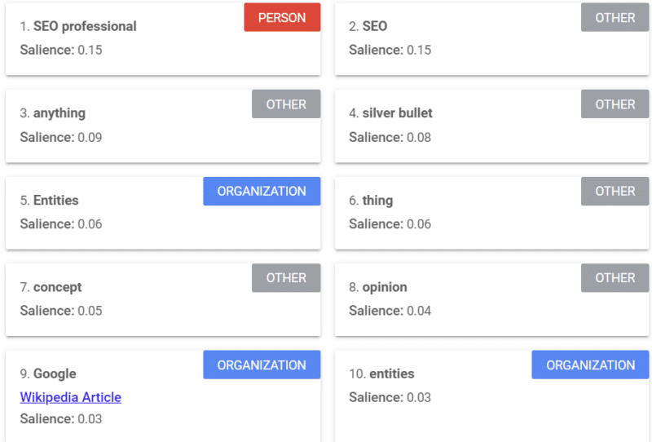Screen dimensions: 652x442
Task: Click the ORGANIZATION tag on lowercase entities card
Action: click(x=590, y=365)
